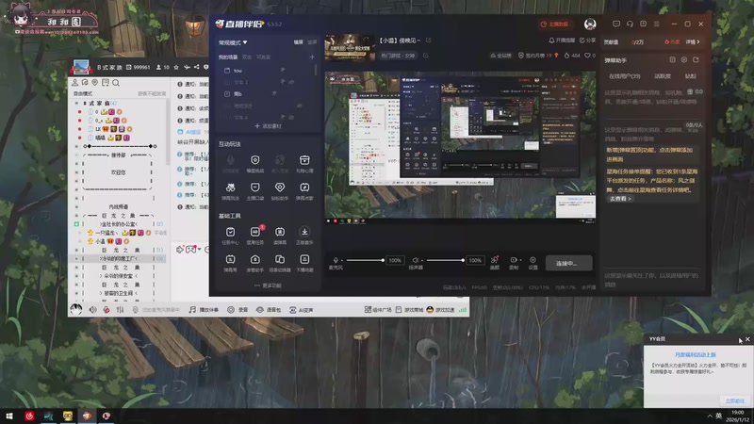Image resolution: width=754 pixels, height=424 pixels.
Task: Click the 正版音乐 download icon
Action: (304, 232)
